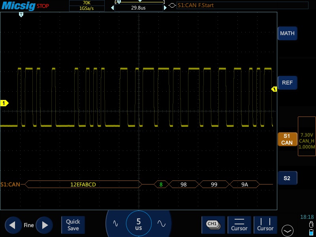Click the left arrow beside Fine

point(13,225)
